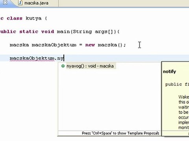Close the left editor tab with X
189x141 pixels.
click(x=5, y=2)
